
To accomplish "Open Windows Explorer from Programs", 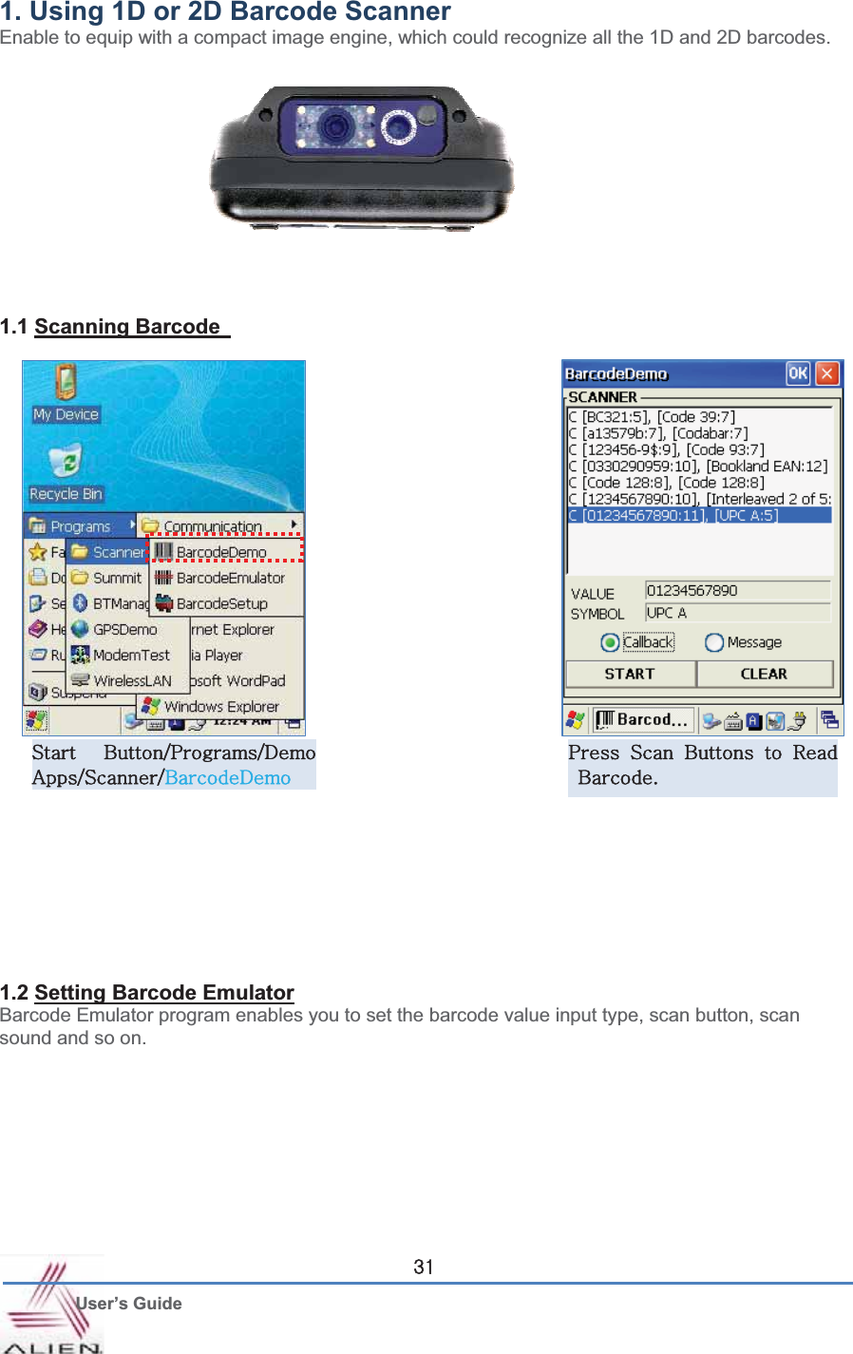I will click(221, 707).
